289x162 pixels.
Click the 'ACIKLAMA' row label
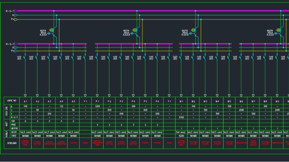point(12,143)
